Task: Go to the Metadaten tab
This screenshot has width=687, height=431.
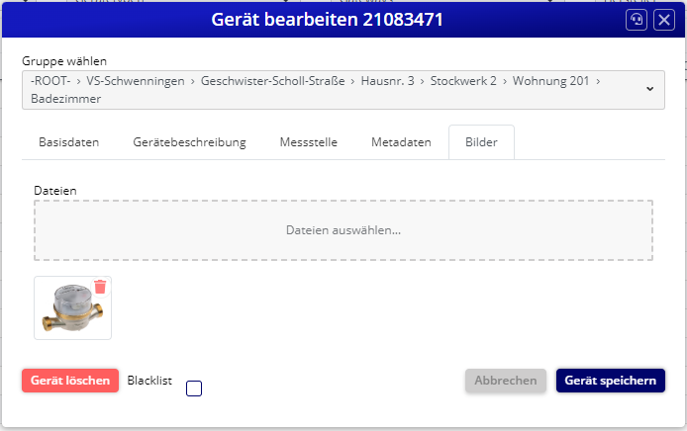Action: (401, 142)
